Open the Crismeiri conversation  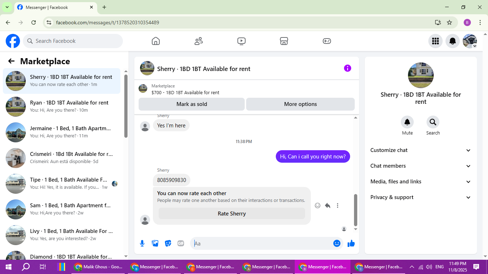[62, 158]
